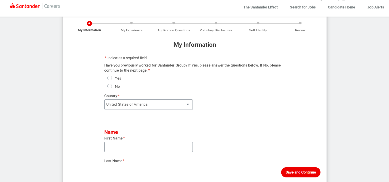
Task: Open The Santander Effect page
Action: 261,7
